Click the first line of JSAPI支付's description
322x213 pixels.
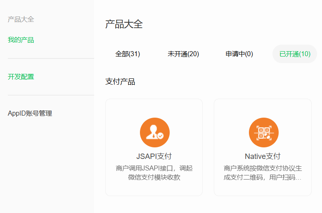(x=154, y=168)
